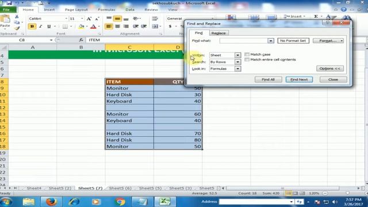Viewport: 368px width, 207px height.
Task: Click the AutoSum sigma icon
Action: 316,16
